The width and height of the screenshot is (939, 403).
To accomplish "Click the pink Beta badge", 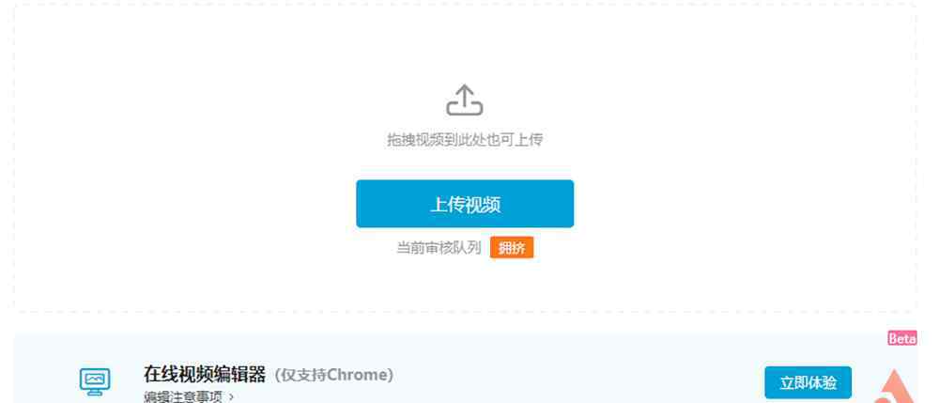I will pos(901,338).
